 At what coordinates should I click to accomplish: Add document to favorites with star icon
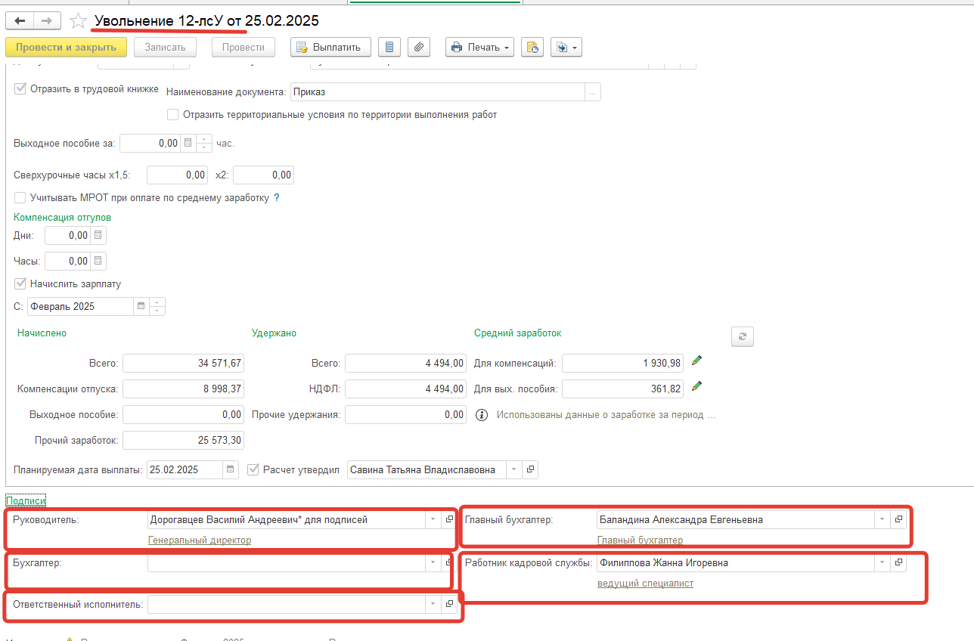click(x=78, y=21)
